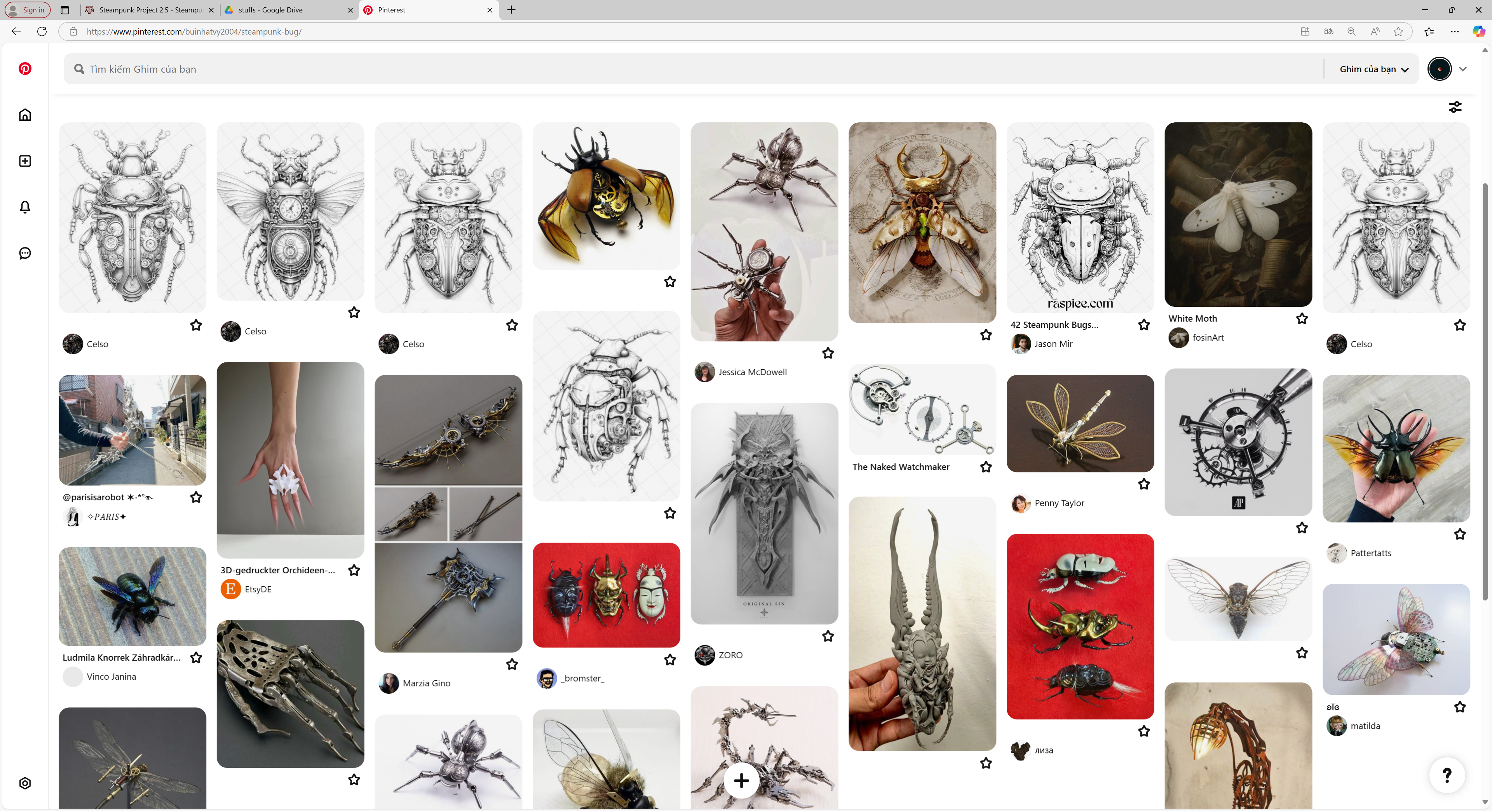Open settings gear icon in the left sidebar
1492x811 pixels.
[25, 783]
